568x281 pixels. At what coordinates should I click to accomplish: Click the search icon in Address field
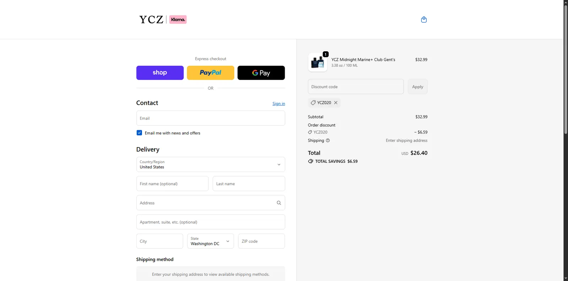click(x=279, y=203)
